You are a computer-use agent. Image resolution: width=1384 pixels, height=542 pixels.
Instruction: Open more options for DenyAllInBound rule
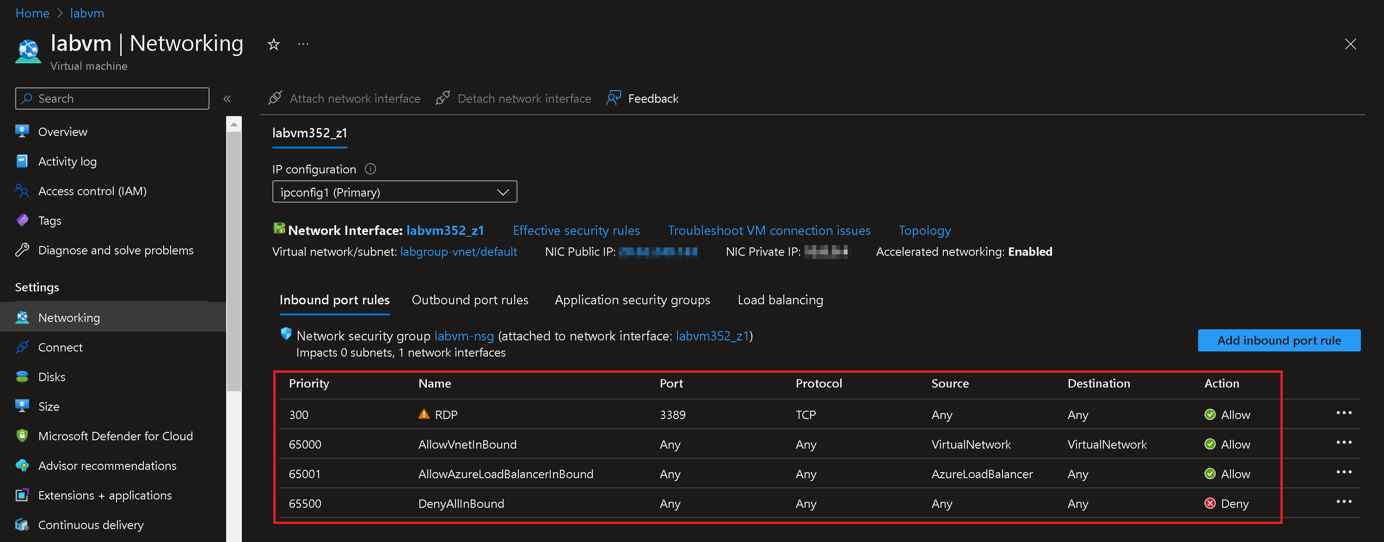point(1343,502)
